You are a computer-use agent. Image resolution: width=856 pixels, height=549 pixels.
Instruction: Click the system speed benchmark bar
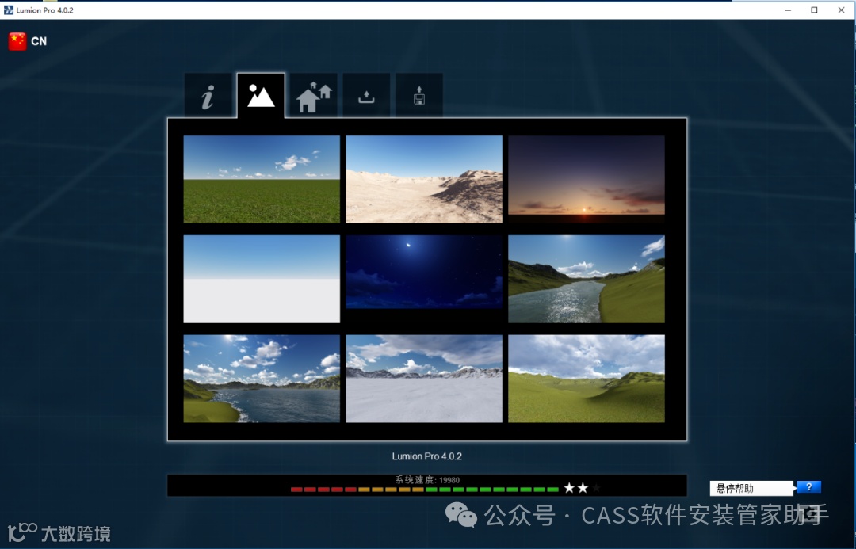[427, 485]
